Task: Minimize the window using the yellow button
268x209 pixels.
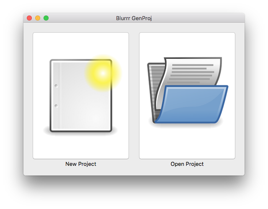Action: (38, 18)
